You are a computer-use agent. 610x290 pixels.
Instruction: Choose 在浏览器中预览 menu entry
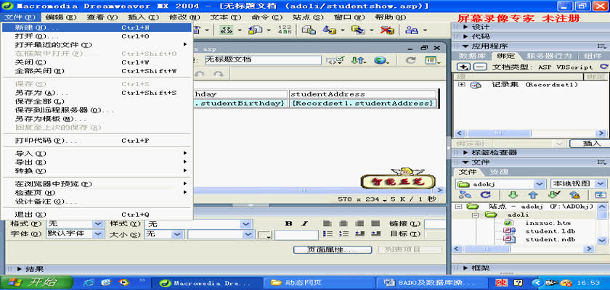point(97,183)
